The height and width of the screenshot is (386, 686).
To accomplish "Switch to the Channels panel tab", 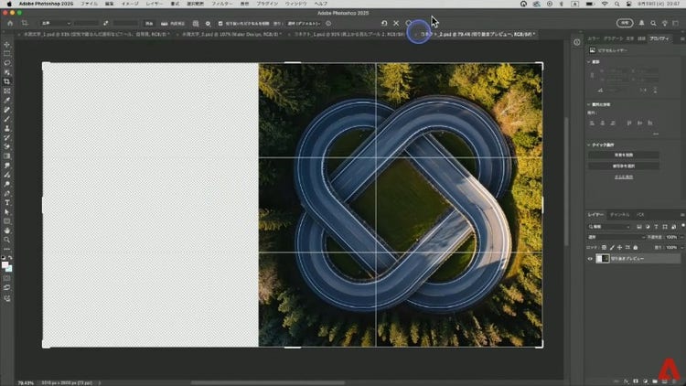I will pos(621,213).
